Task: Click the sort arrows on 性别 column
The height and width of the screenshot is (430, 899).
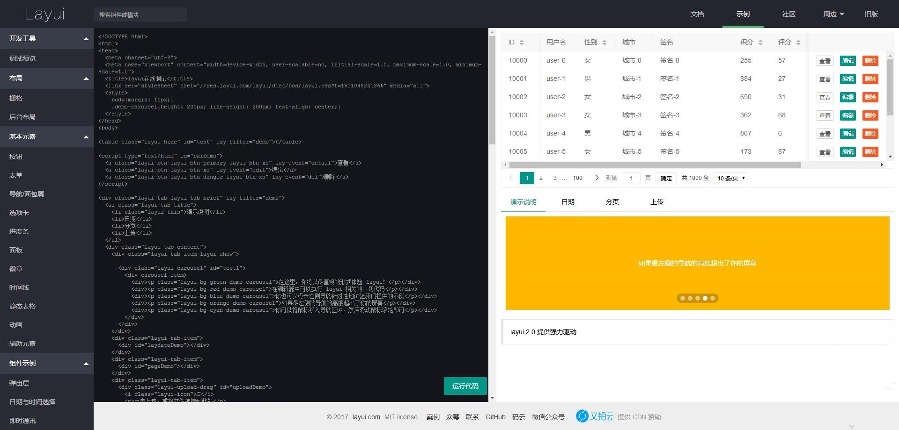Action: pos(604,43)
